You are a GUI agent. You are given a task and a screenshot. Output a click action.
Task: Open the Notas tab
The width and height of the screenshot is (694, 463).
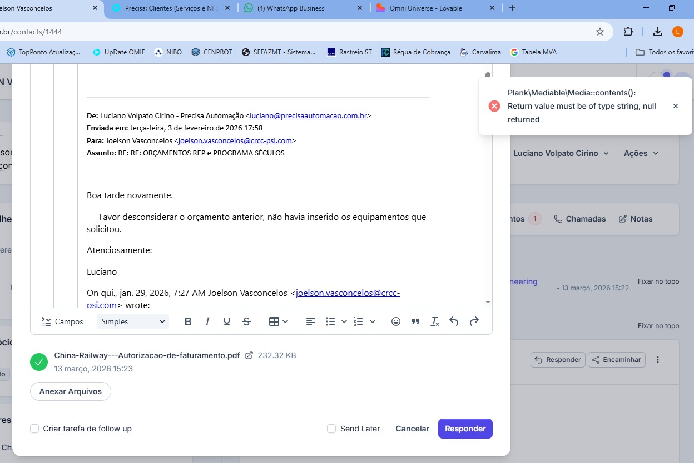636,219
